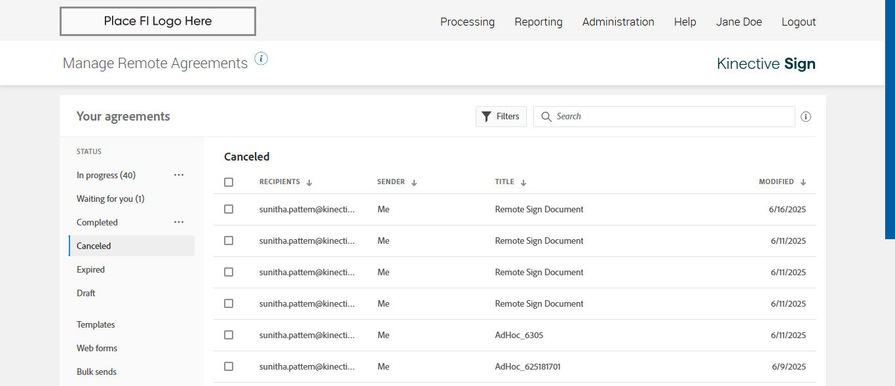Open the Reporting menu

[538, 22]
